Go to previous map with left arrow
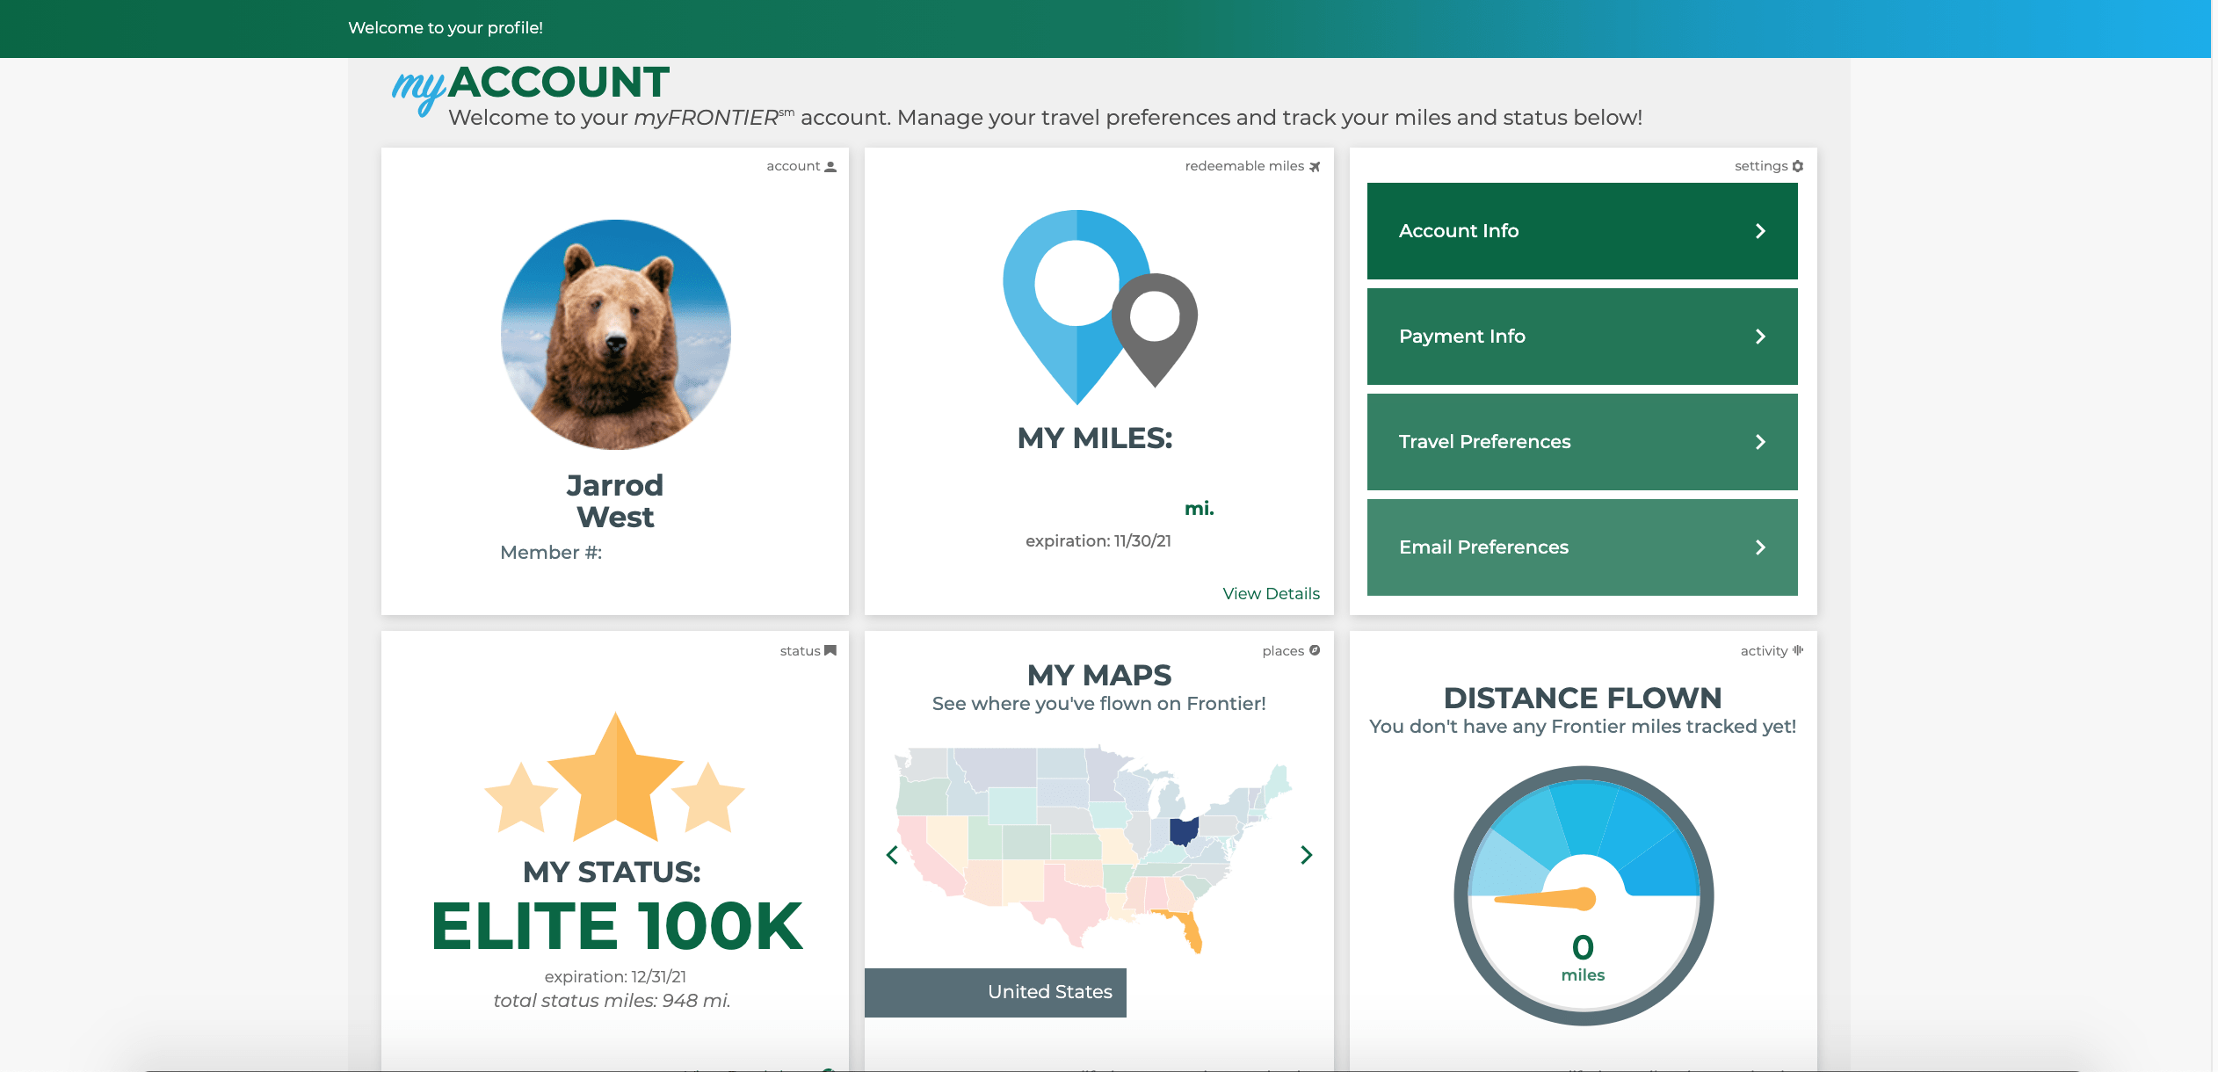This screenshot has width=2218, height=1072. pyautogui.click(x=892, y=855)
